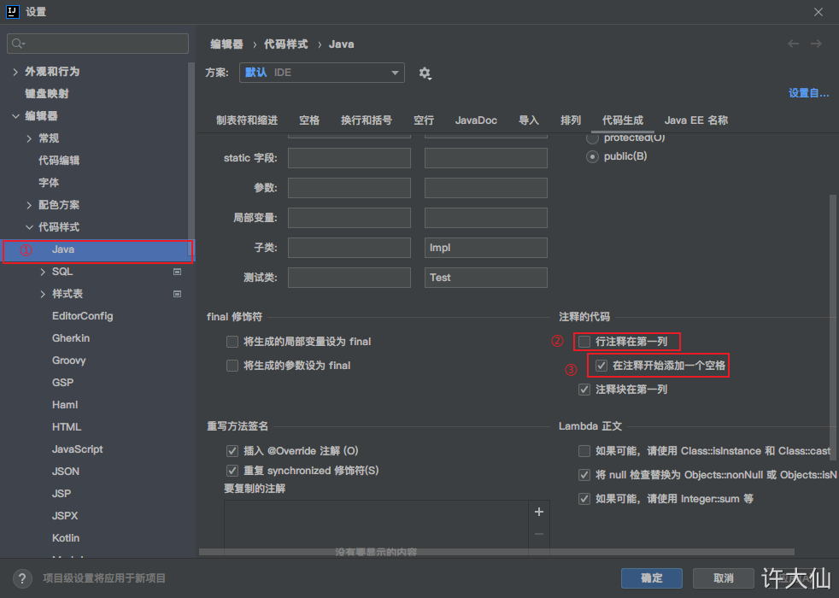
Task: Select the 代码生成 tab
Action: (622, 120)
